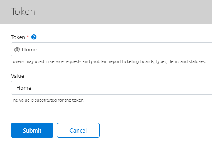Cancel the token editing
The image size is (212, 143).
[78, 130]
